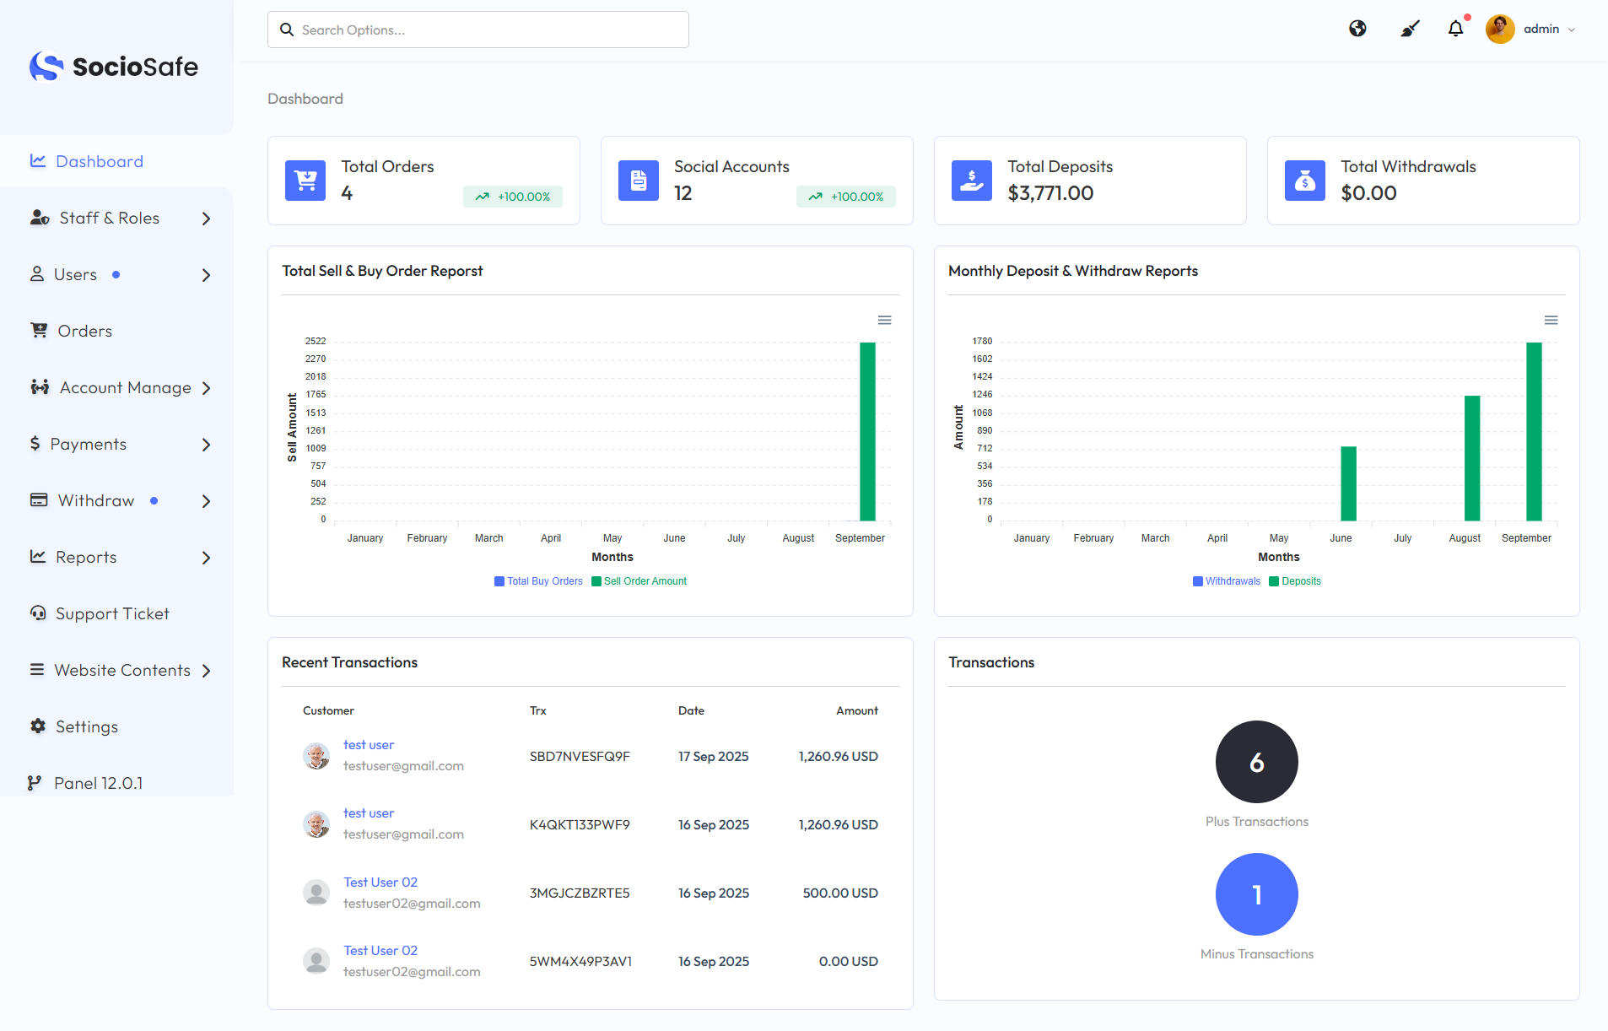Viewport: 1608px width, 1031px height.
Task: Open the sell & buy chart hamburger menu
Action: 884,320
